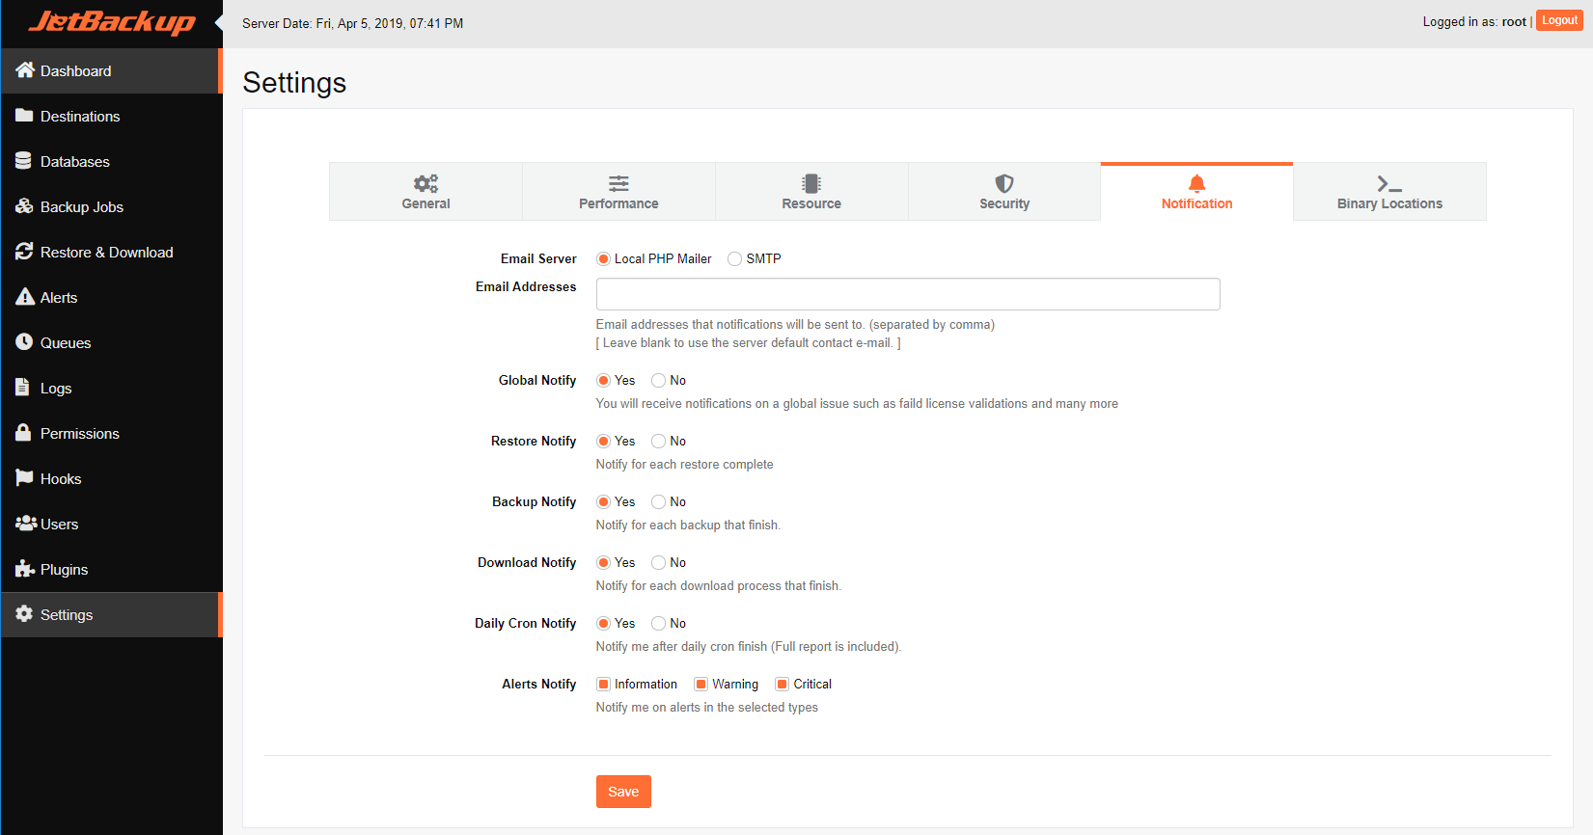The image size is (1593, 835).
Task: Click the Hooks flag icon
Action: [24, 478]
